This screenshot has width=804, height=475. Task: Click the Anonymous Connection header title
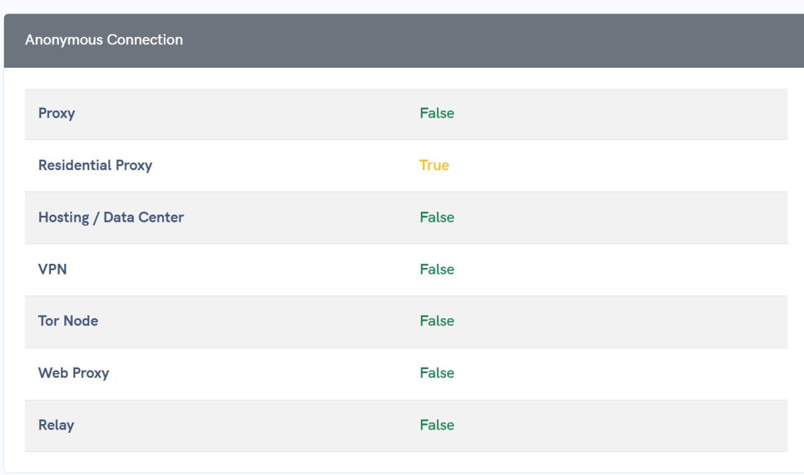(x=104, y=40)
